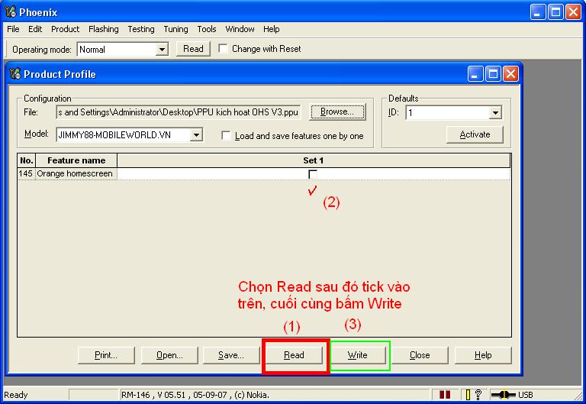
Task: Expand the Model dropdown list
Action: point(196,135)
